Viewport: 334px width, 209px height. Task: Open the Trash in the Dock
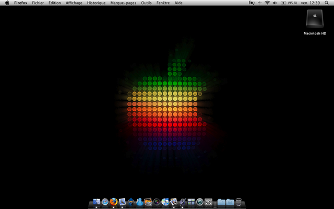pyautogui.click(x=239, y=202)
